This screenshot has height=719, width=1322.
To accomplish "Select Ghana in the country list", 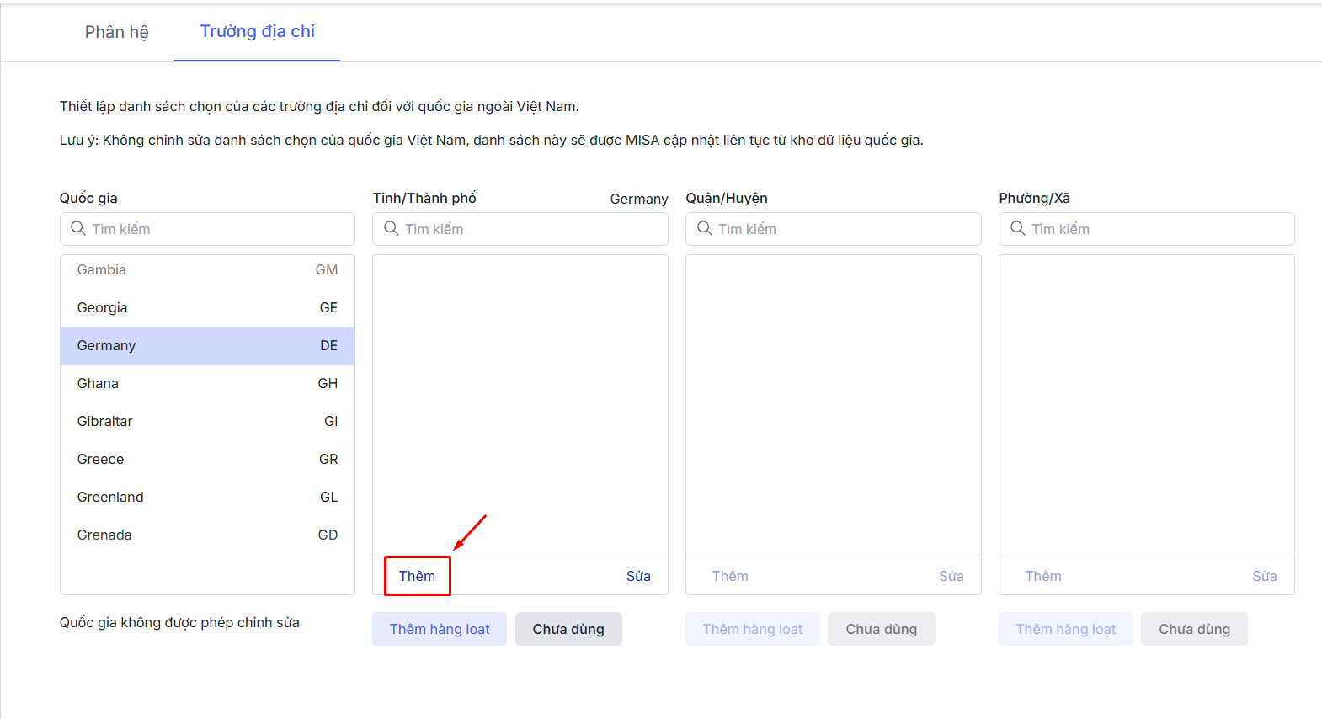I will pyautogui.click(x=207, y=384).
